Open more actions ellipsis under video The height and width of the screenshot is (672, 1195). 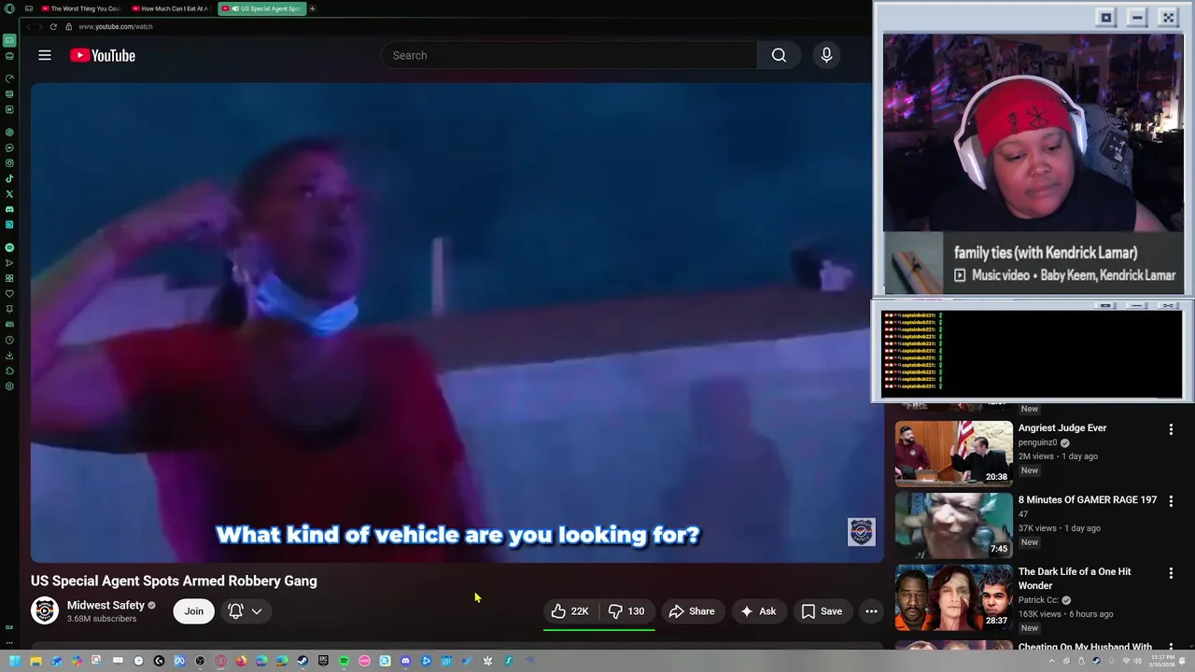871,611
